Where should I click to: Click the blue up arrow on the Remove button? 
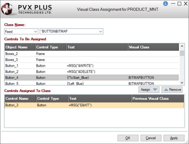[x=166, y=90]
